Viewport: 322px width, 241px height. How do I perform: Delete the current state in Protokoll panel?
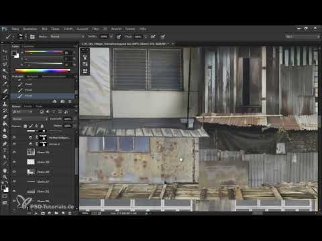coord(70,102)
